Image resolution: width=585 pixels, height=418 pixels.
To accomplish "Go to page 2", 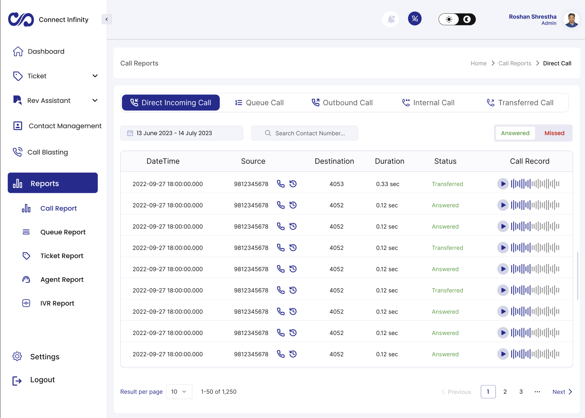I will (x=505, y=392).
